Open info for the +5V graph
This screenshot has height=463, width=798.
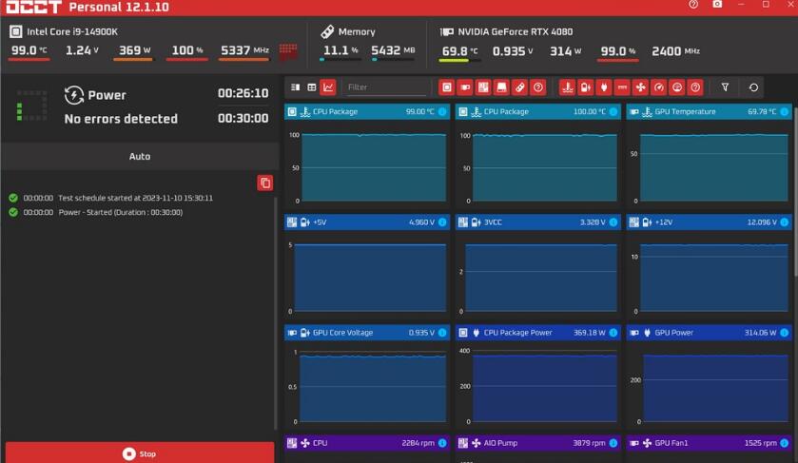click(442, 222)
